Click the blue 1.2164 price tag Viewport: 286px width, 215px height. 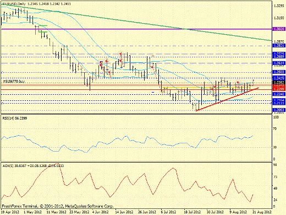point(279,100)
